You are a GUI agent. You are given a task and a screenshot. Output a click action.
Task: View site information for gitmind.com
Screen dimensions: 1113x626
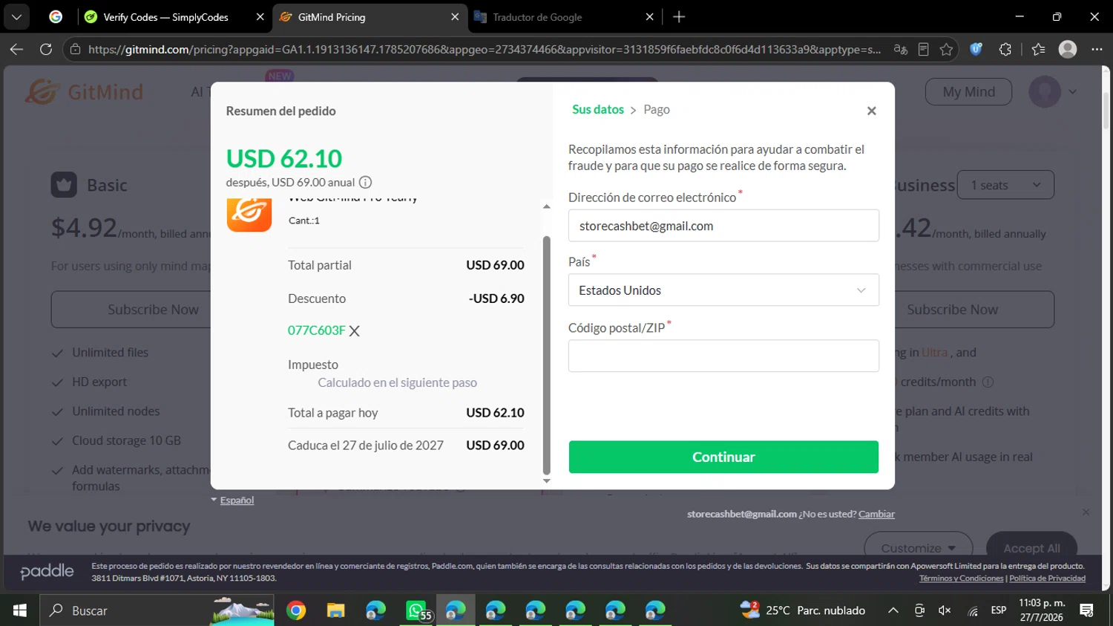(x=75, y=50)
